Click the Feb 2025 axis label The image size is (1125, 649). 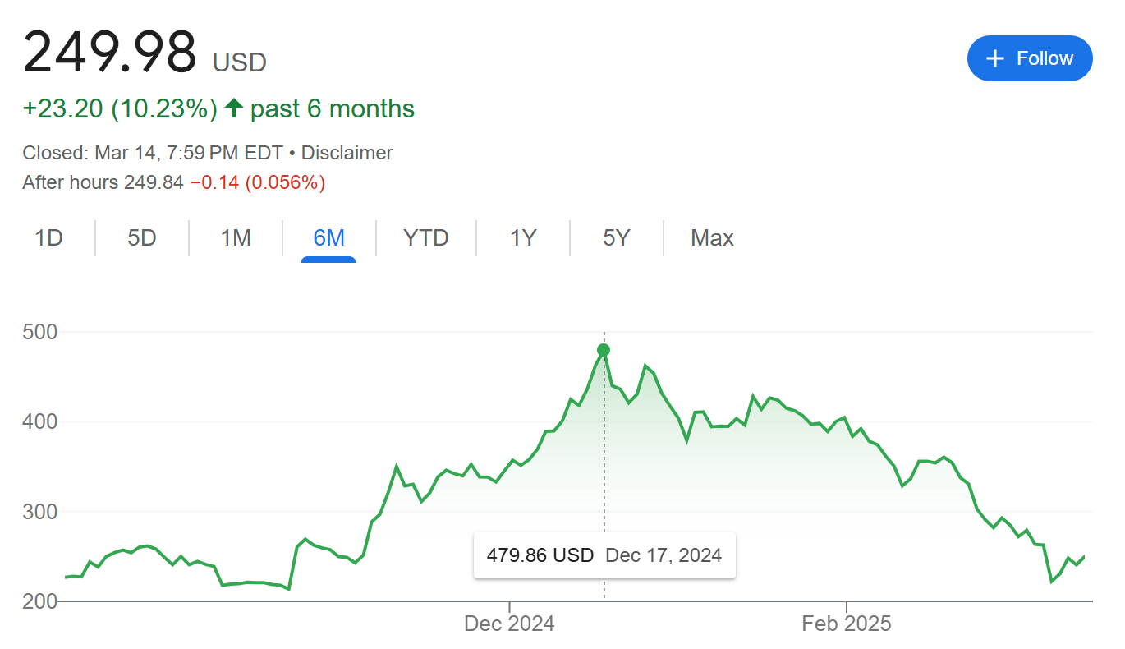click(846, 624)
